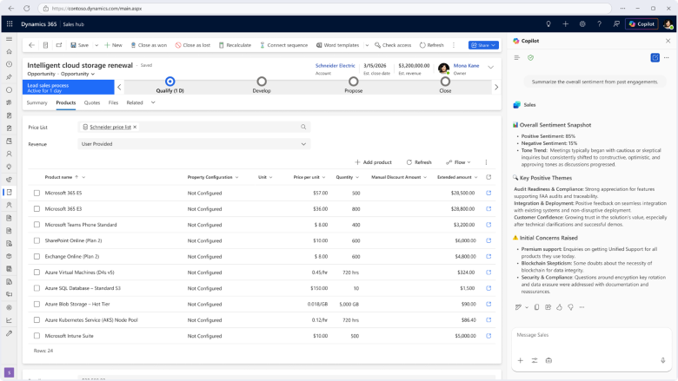Check Microsoft Teams Phone Standard row
The height and width of the screenshot is (381, 678).
tap(37, 225)
